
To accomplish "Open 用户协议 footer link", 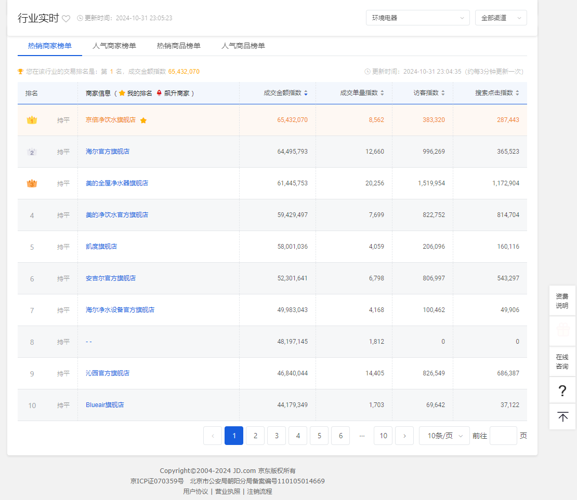I will [196, 492].
